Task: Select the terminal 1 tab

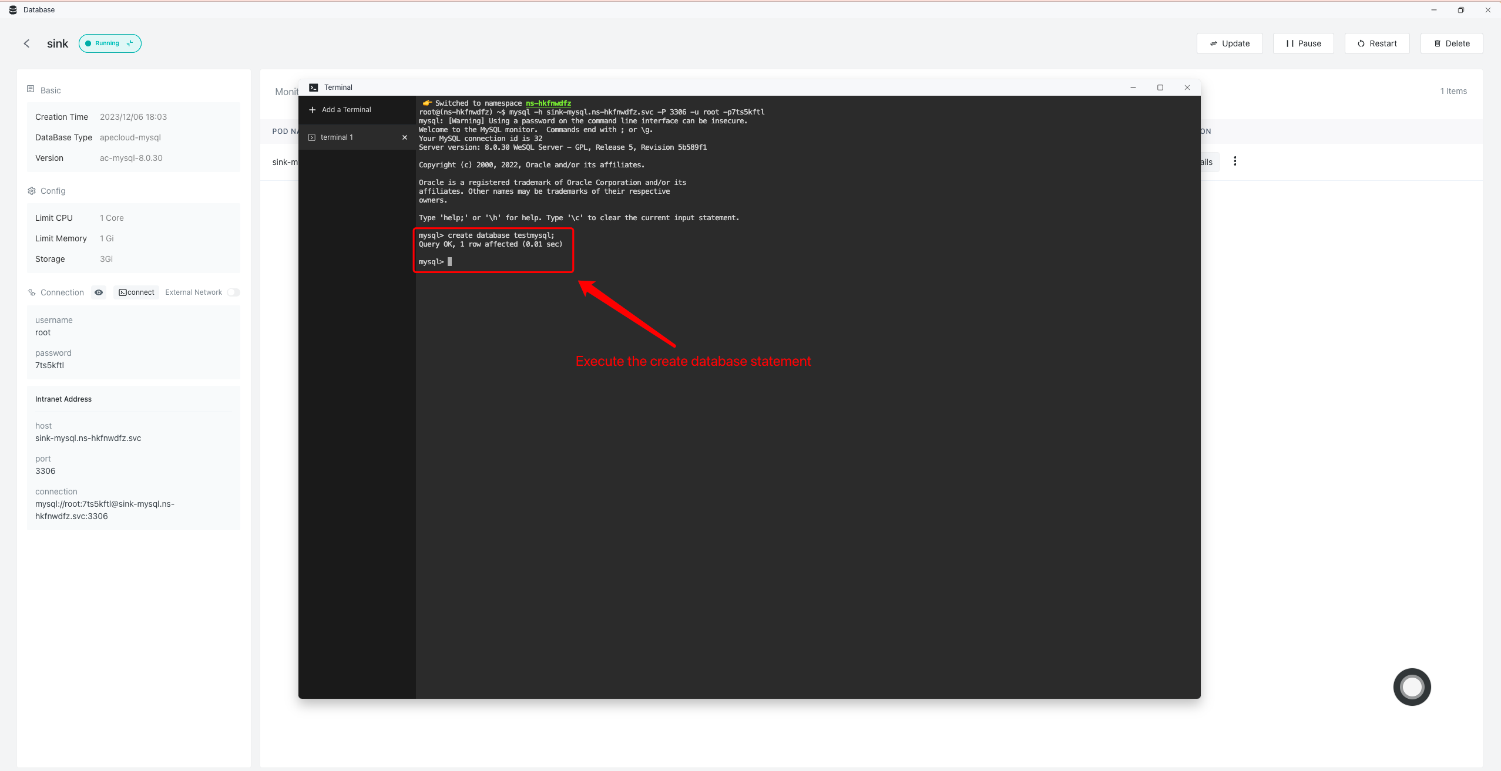Action: pyautogui.click(x=337, y=137)
